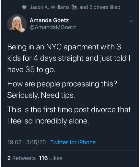Click the 19:02 timestamp
140x167 pixels.
tap(14, 142)
